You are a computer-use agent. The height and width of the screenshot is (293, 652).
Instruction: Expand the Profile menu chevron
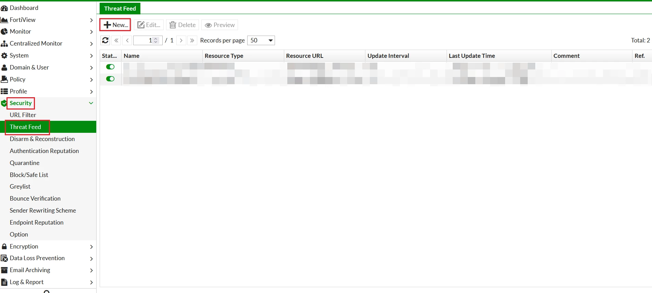pyautogui.click(x=91, y=92)
